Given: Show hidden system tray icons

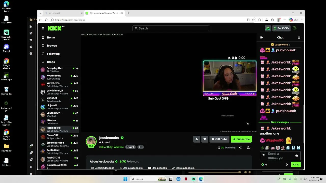Looking at the screenshot, I should tap(279, 179).
